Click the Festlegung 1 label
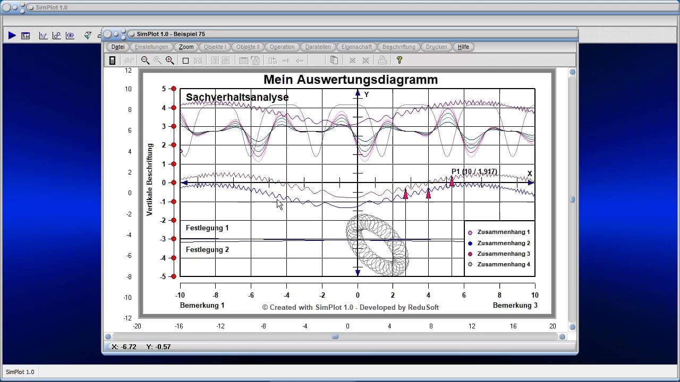Viewport: 680px width, 382px height. coord(207,228)
